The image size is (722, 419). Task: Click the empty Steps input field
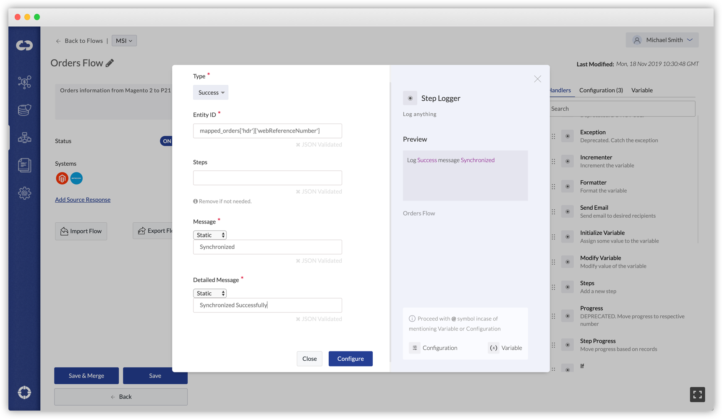pos(267,178)
